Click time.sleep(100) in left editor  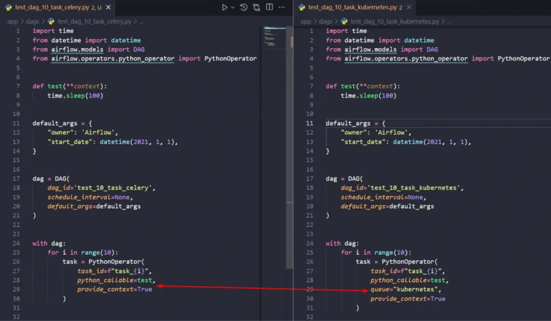point(75,95)
